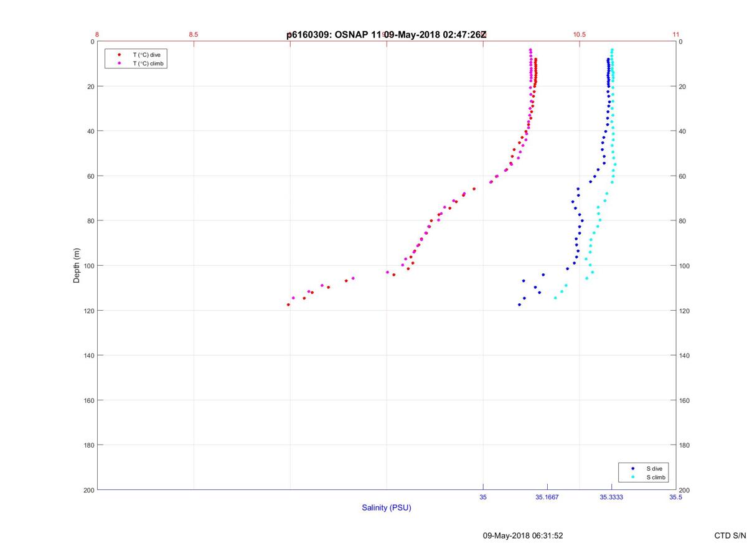
Task: Click the red dive marker in temperature legend
Action: tap(119, 55)
